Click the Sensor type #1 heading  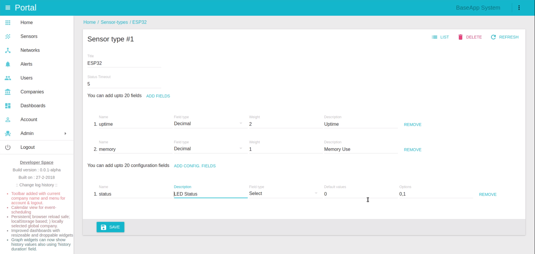coord(111,39)
